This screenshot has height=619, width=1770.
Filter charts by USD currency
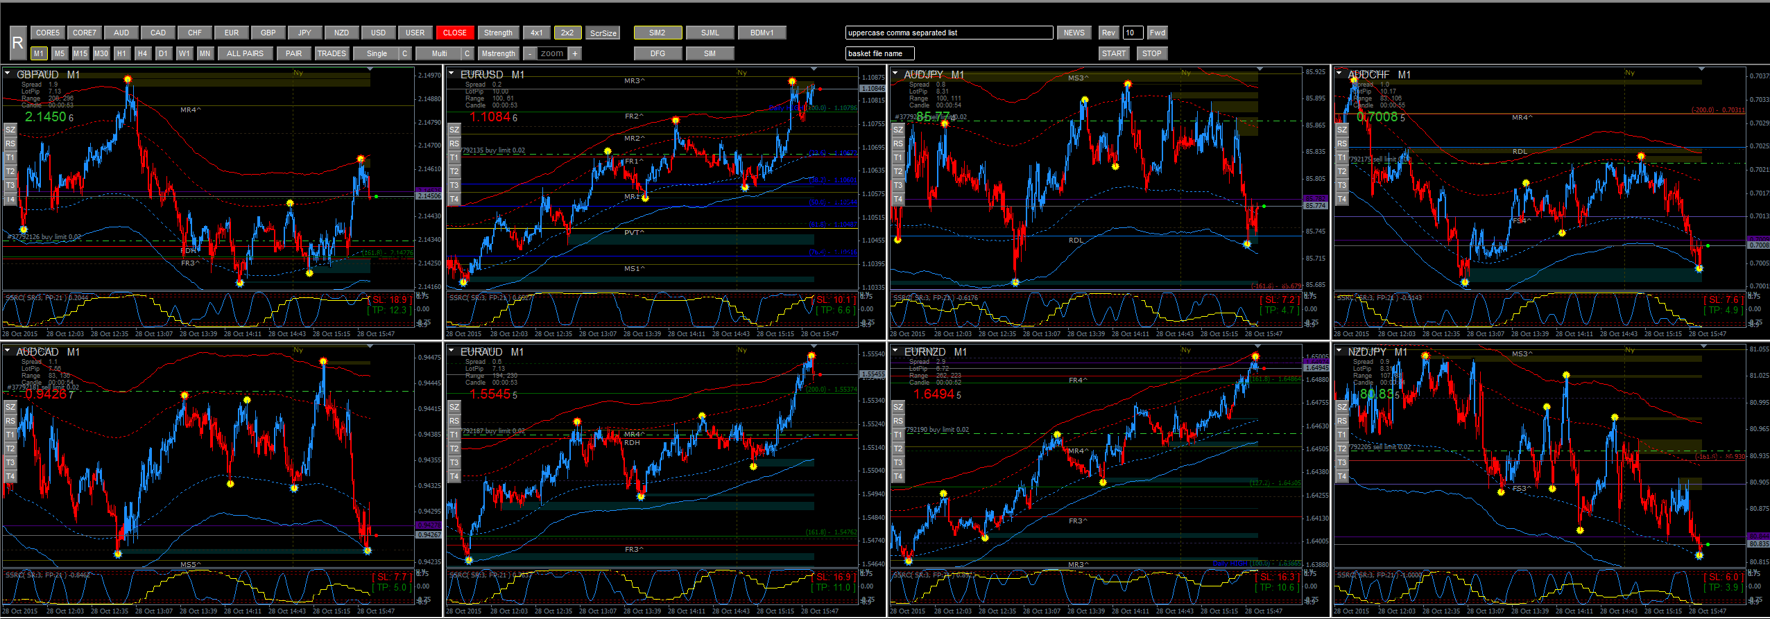pyautogui.click(x=379, y=33)
